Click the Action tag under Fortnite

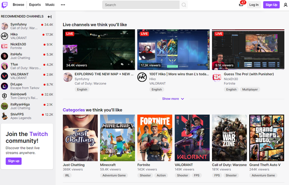tap(161, 175)
